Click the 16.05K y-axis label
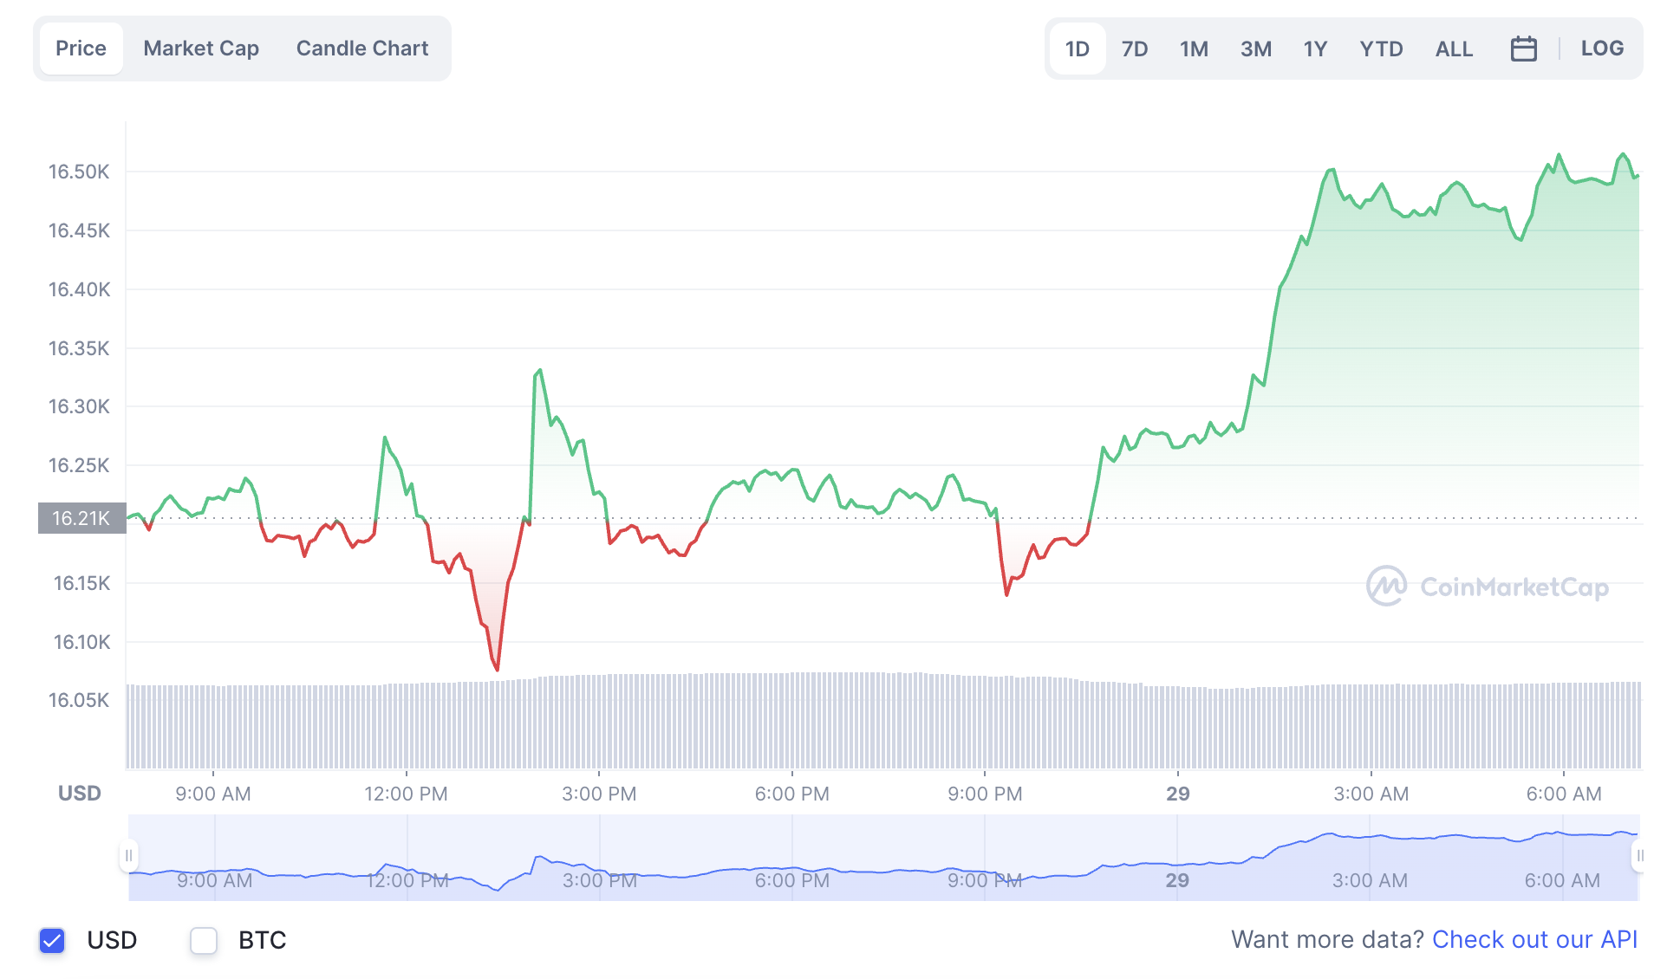Screen dimensions: 1654x979 (x=79, y=700)
